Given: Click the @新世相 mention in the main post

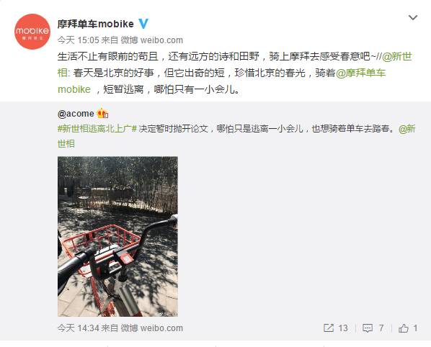Looking at the screenshot, I should coord(397,57).
